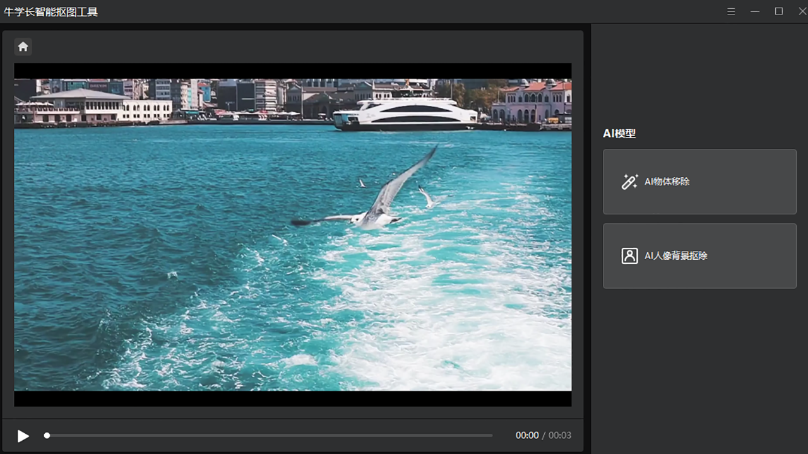Click the current time 00:00 readout

[527, 435]
